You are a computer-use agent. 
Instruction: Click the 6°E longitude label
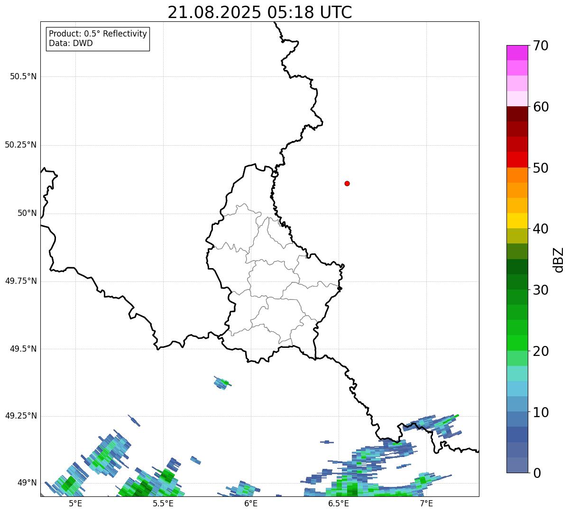tap(251, 504)
